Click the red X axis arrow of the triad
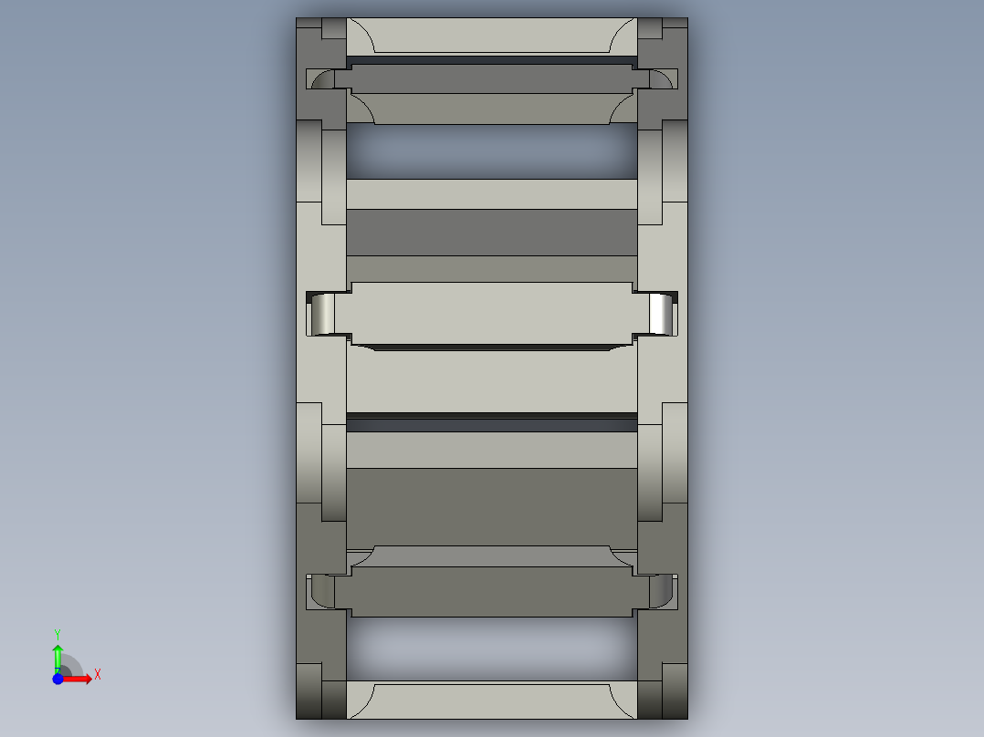Image resolution: width=984 pixels, height=737 pixels. click(x=78, y=679)
